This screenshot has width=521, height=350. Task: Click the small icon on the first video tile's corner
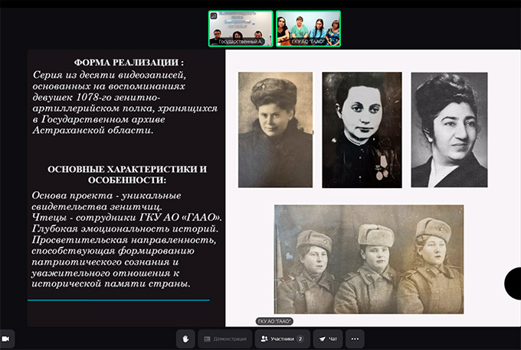point(214,16)
